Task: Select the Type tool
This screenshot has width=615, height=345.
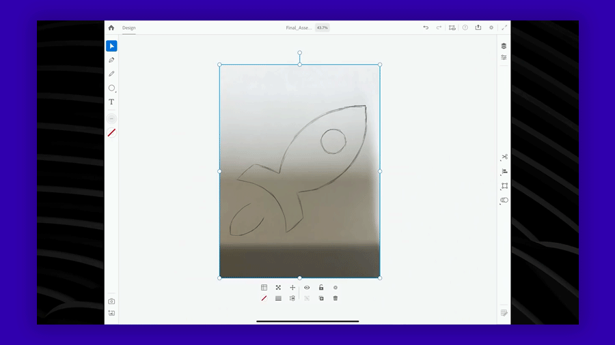Action: tap(111, 102)
